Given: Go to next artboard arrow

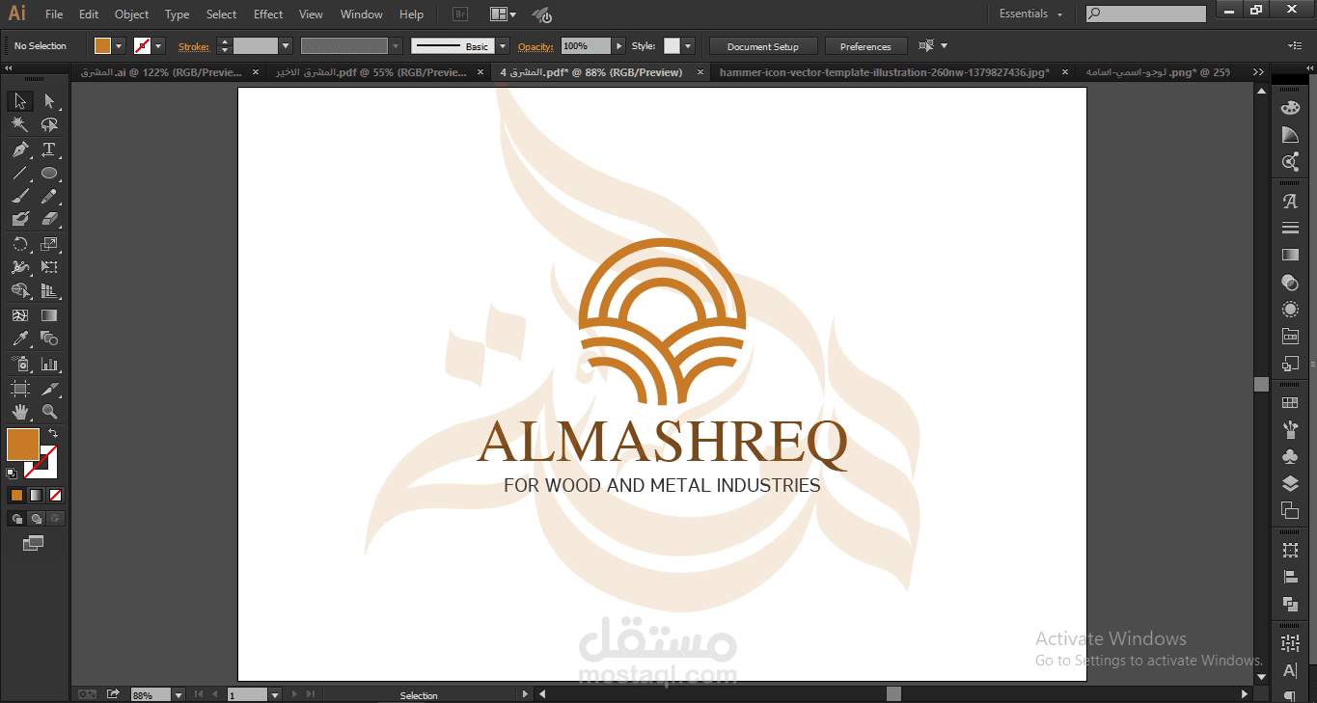Looking at the screenshot, I should [x=294, y=694].
